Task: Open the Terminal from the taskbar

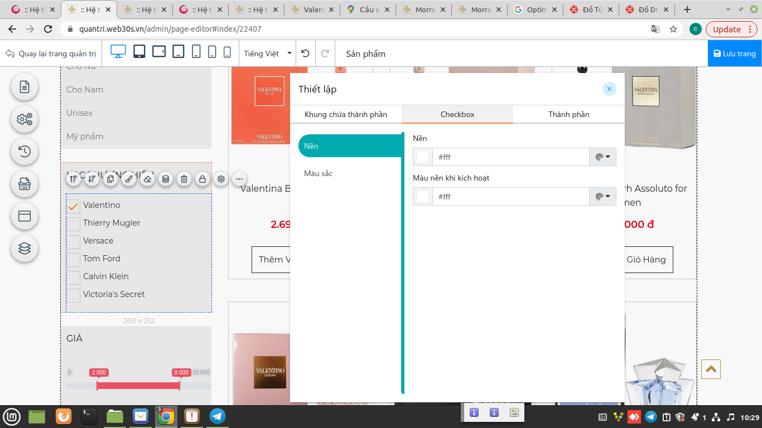Action: 89,416
